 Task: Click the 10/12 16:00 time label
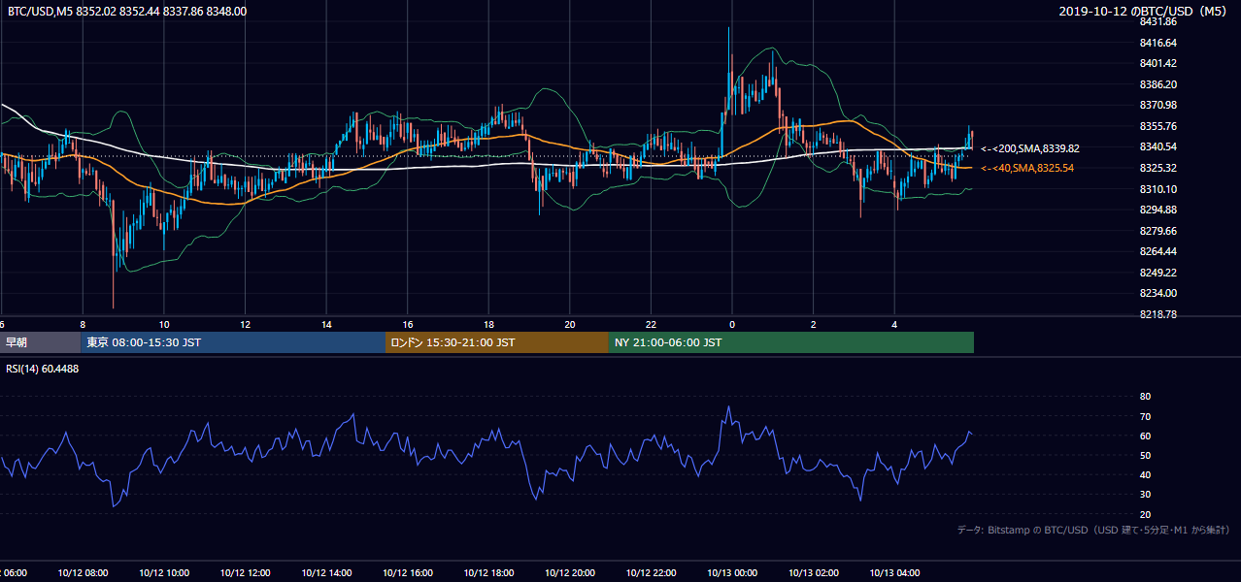pyautogui.click(x=407, y=573)
